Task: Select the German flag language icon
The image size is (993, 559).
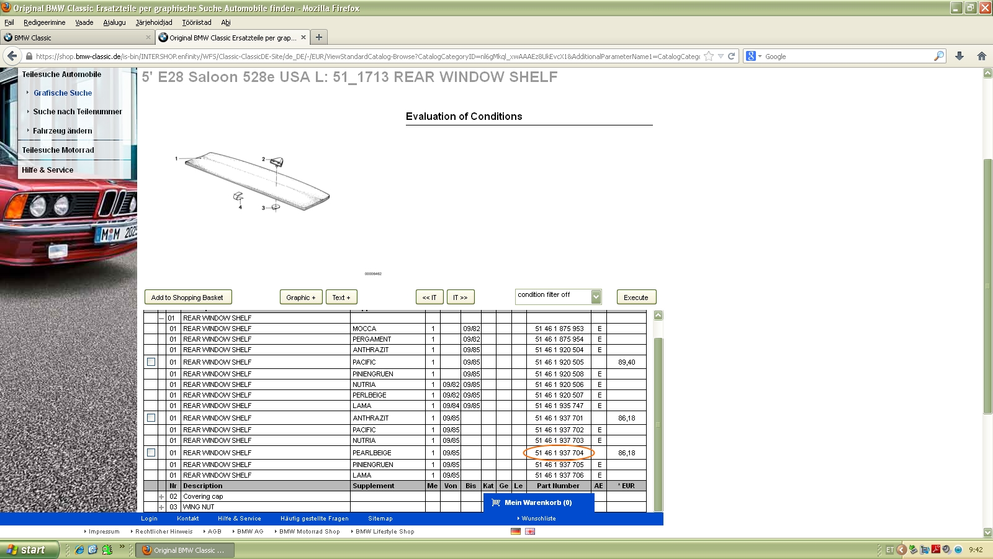Action: coord(516,531)
